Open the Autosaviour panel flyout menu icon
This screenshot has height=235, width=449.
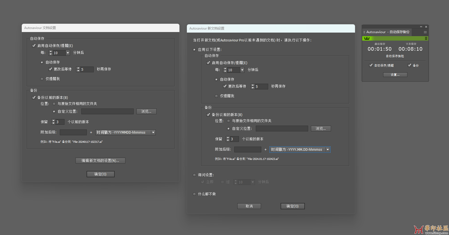click(x=425, y=32)
